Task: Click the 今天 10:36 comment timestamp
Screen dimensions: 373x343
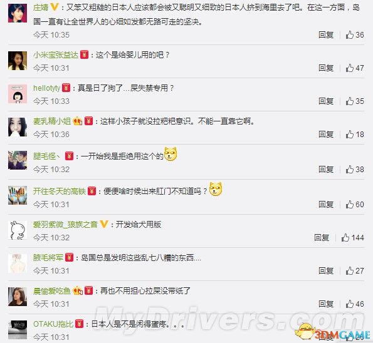Action: (x=51, y=135)
